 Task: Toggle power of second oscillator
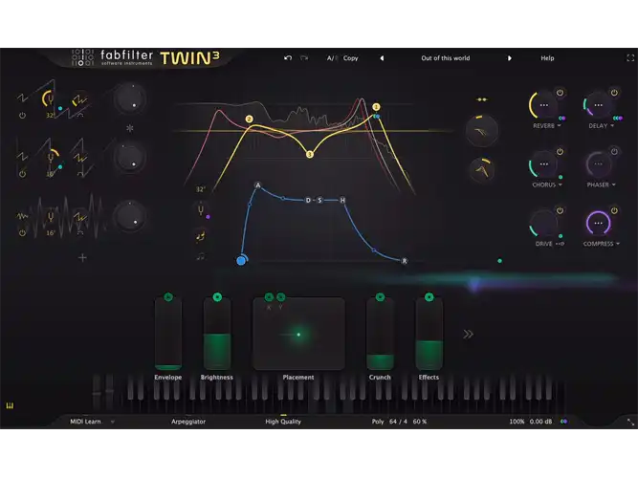[x=22, y=174]
